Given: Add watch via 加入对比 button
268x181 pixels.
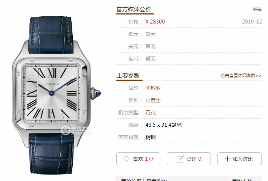Looking at the screenshot, I should [x=240, y=159].
